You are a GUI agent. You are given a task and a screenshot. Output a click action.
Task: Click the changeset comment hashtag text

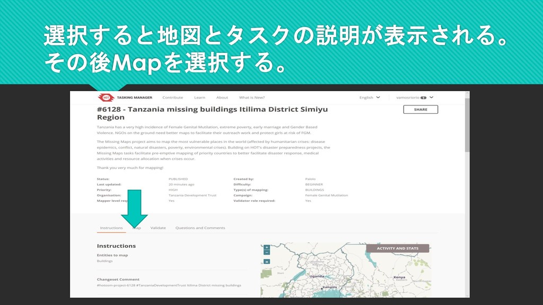pos(169,285)
